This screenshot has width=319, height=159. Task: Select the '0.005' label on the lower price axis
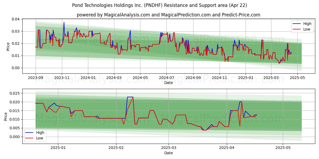pyautogui.click(x=15, y=128)
